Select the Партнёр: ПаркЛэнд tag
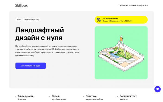The height and width of the screenshot is (102, 163). [32, 20]
